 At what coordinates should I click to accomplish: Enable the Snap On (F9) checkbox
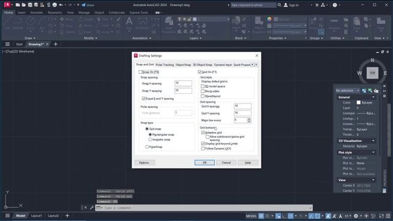[x=141, y=72]
